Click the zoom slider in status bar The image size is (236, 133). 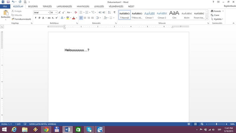pyautogui.click(x=217, y=124)
